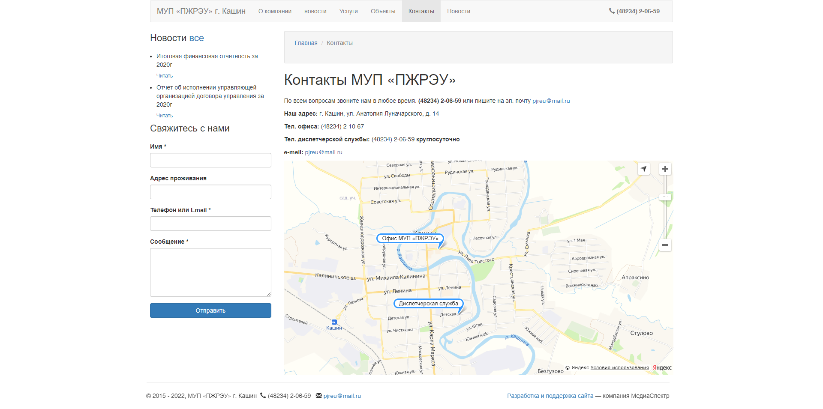
Task: Click the Имя input field
Action: pos(210,160)
